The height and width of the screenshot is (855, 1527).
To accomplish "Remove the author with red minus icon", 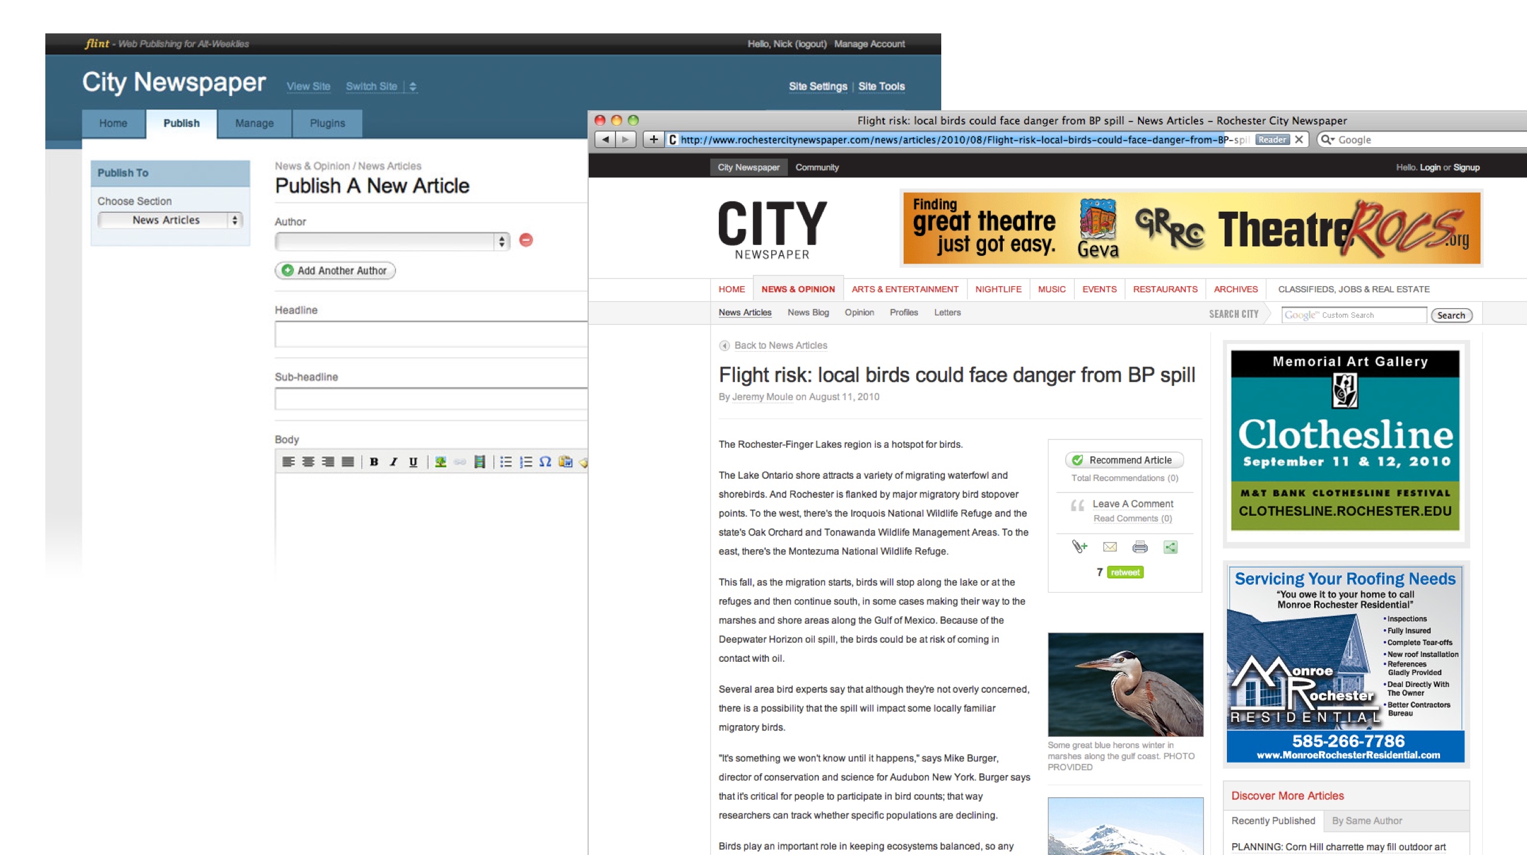I will [526, 240].
